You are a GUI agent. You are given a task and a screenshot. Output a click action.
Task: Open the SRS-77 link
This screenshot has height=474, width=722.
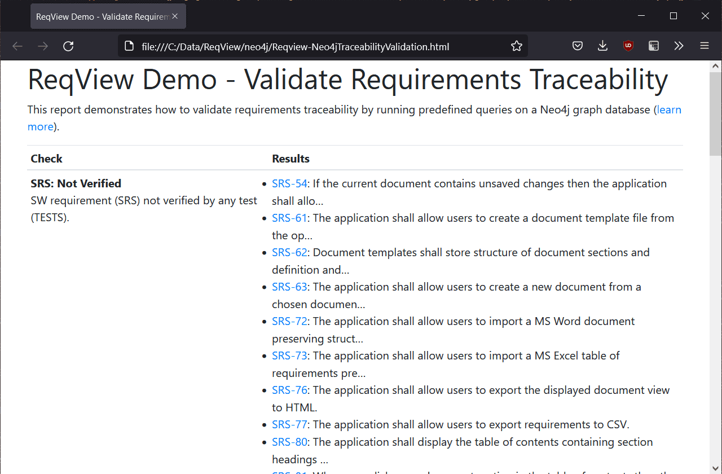(289, 424)
